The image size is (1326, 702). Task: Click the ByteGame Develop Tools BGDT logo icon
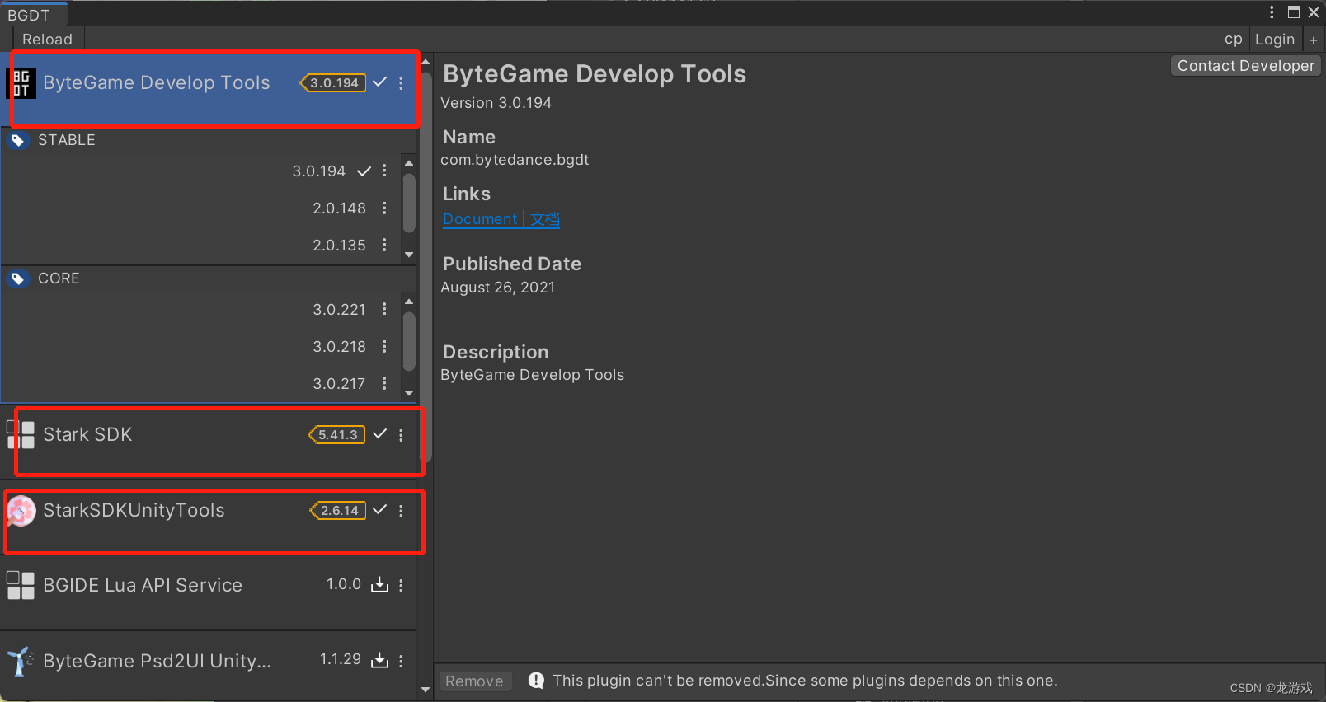[21, 83]
